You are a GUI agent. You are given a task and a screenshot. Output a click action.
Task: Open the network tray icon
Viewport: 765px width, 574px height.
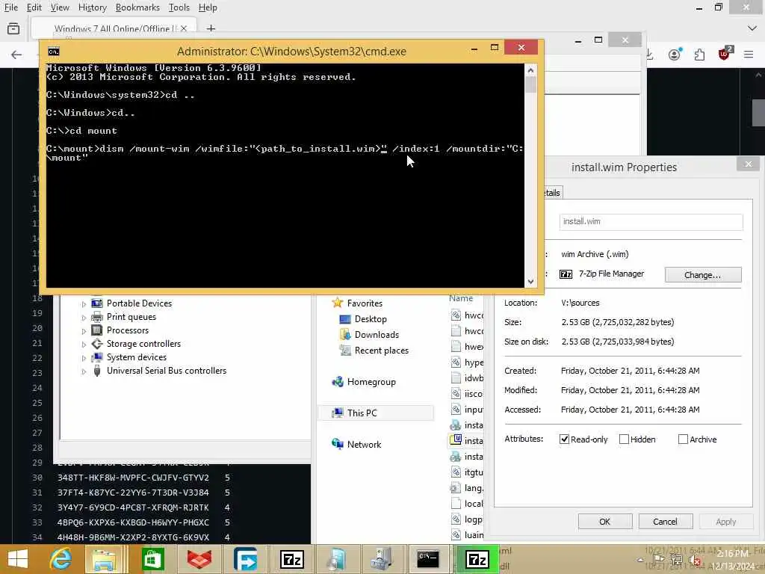[676, 560]
